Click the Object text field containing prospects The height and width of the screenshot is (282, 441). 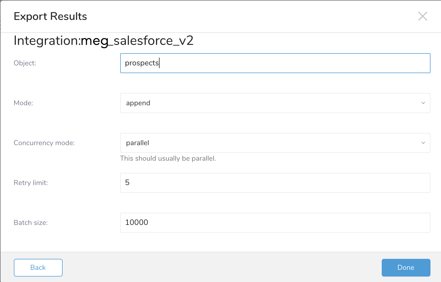275,63
